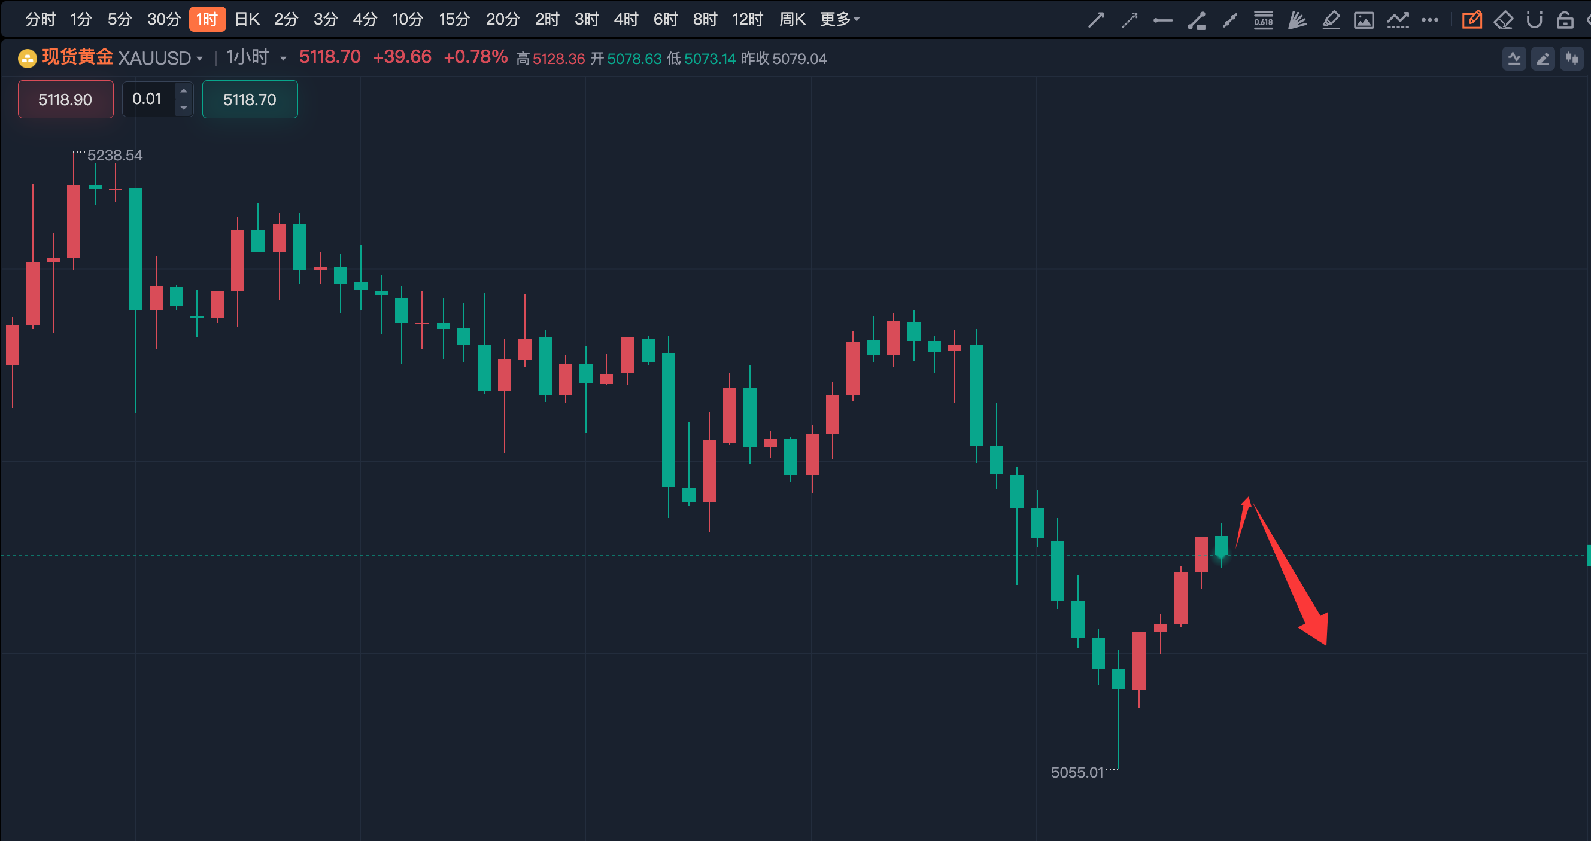Expand the XAUUSD symbol selector
Viewport: 1591px width, 841px height.
point(199,59)
